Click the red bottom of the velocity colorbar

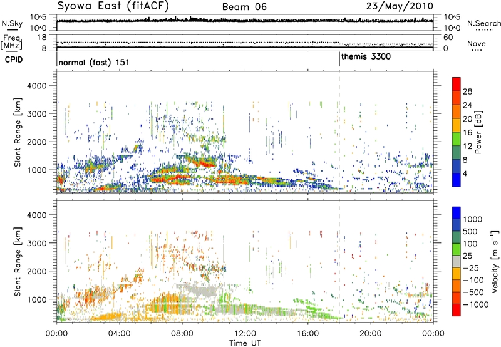[x=457, y=310]
